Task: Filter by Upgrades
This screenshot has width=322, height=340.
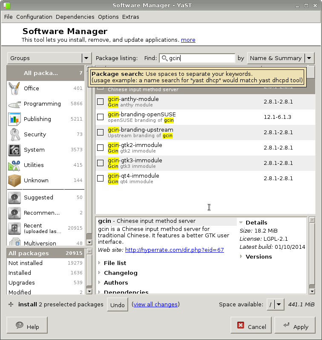Action: click(46, 282)
